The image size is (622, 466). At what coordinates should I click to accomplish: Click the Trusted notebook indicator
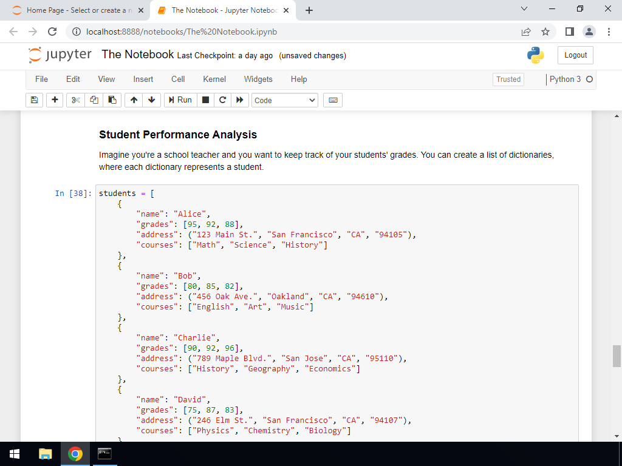pyautogui.click(x=508, y=79)
